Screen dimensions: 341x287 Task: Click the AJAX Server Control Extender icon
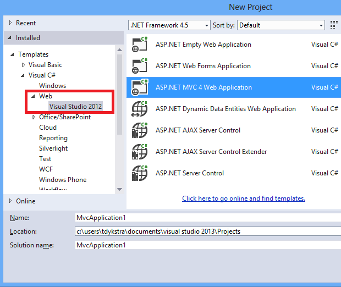[x=140, y=152]
